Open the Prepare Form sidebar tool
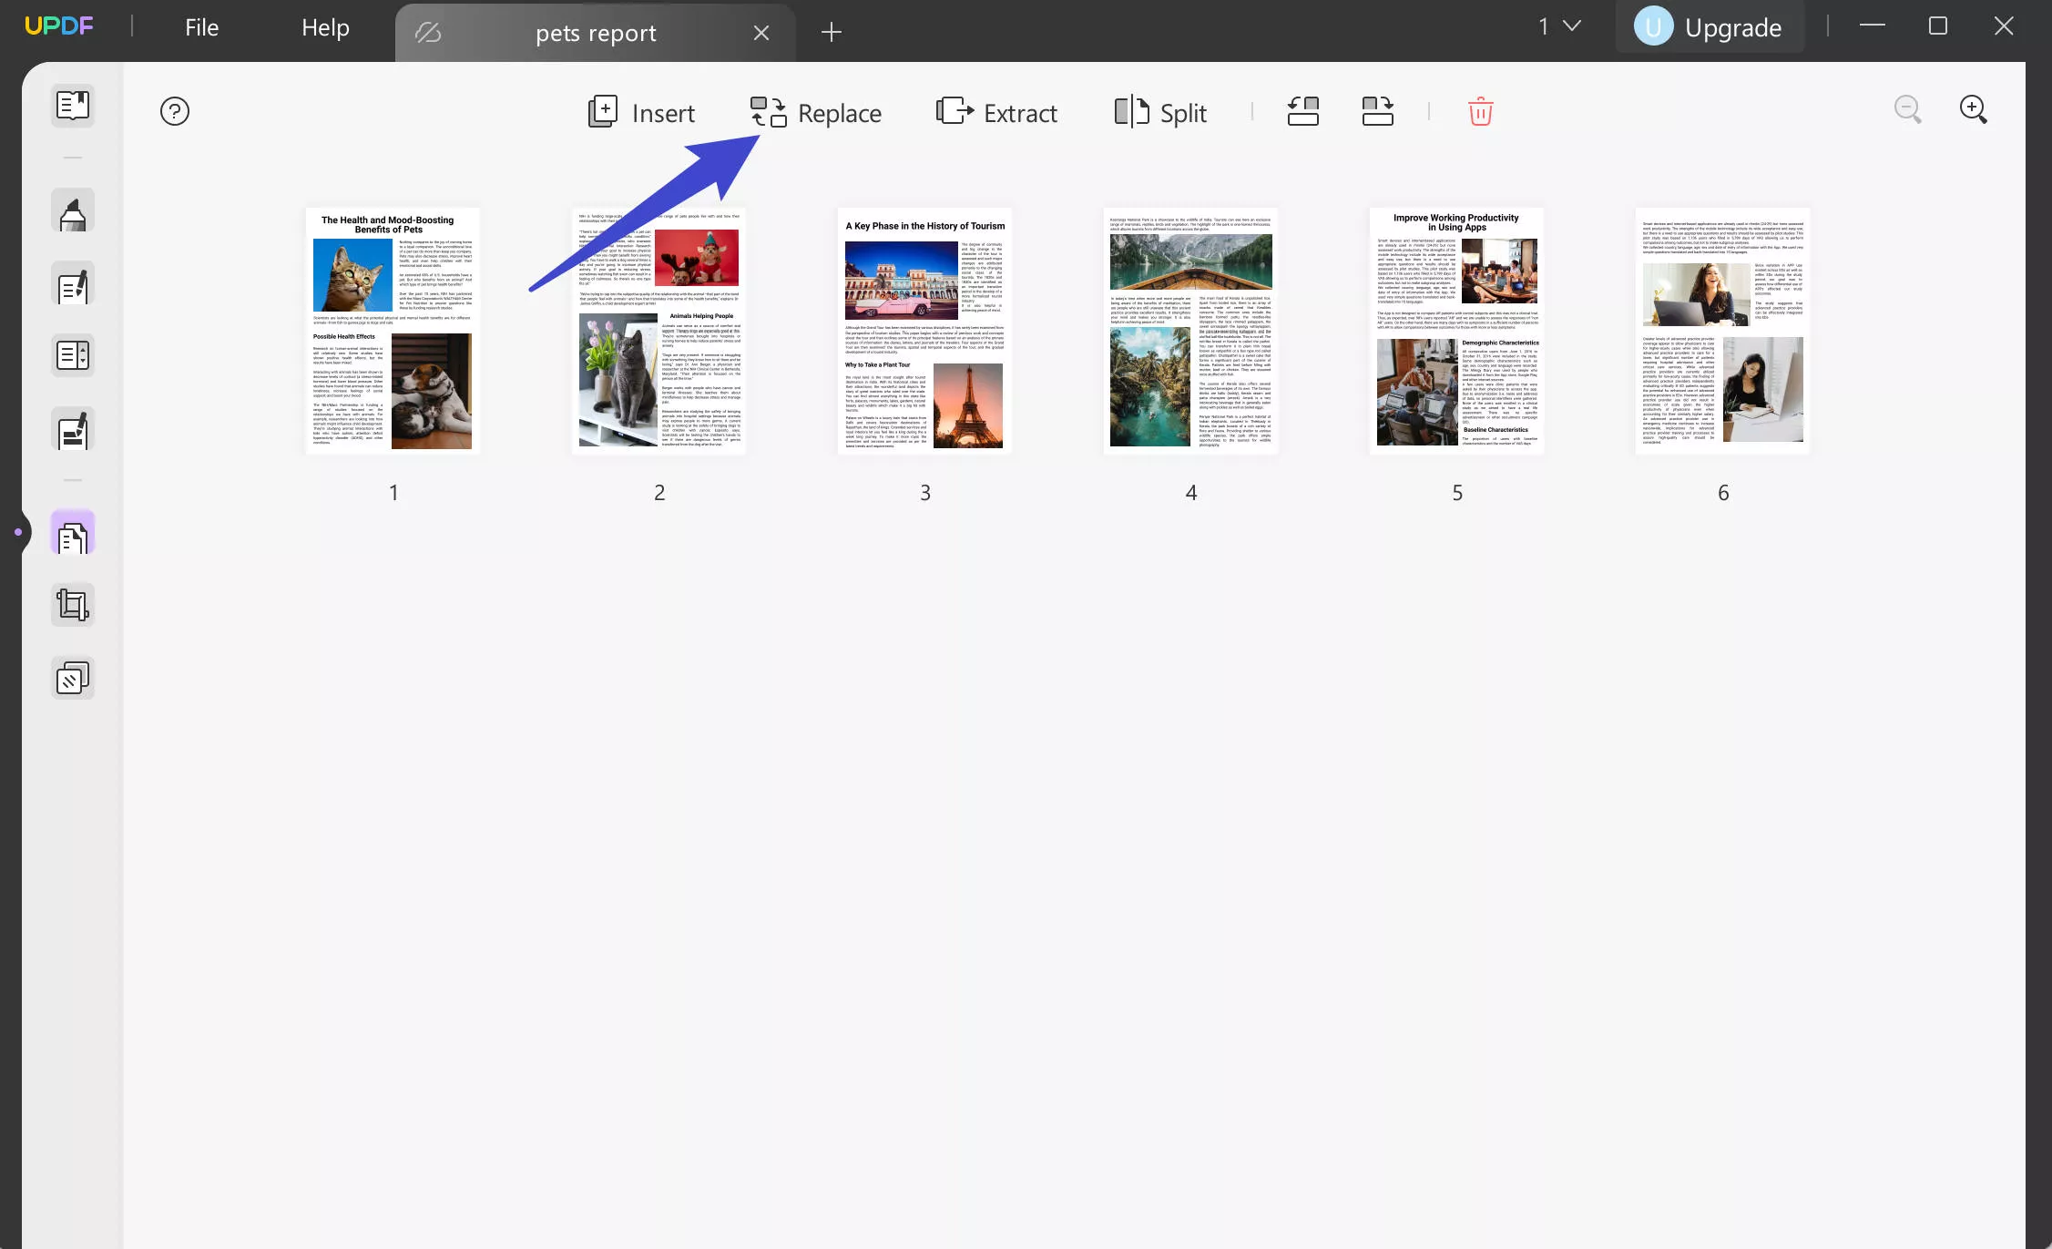Viewport: 2052px width, 1249px height. point(73,355)
